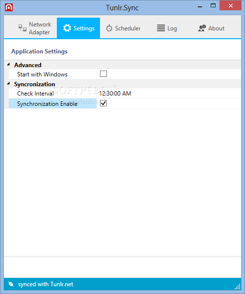
Task: Open the About tab
Action: pyautogui.click(x=211, y=28)
